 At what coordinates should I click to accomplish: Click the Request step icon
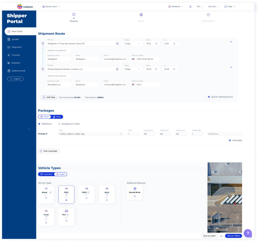[x=74, y=14]
